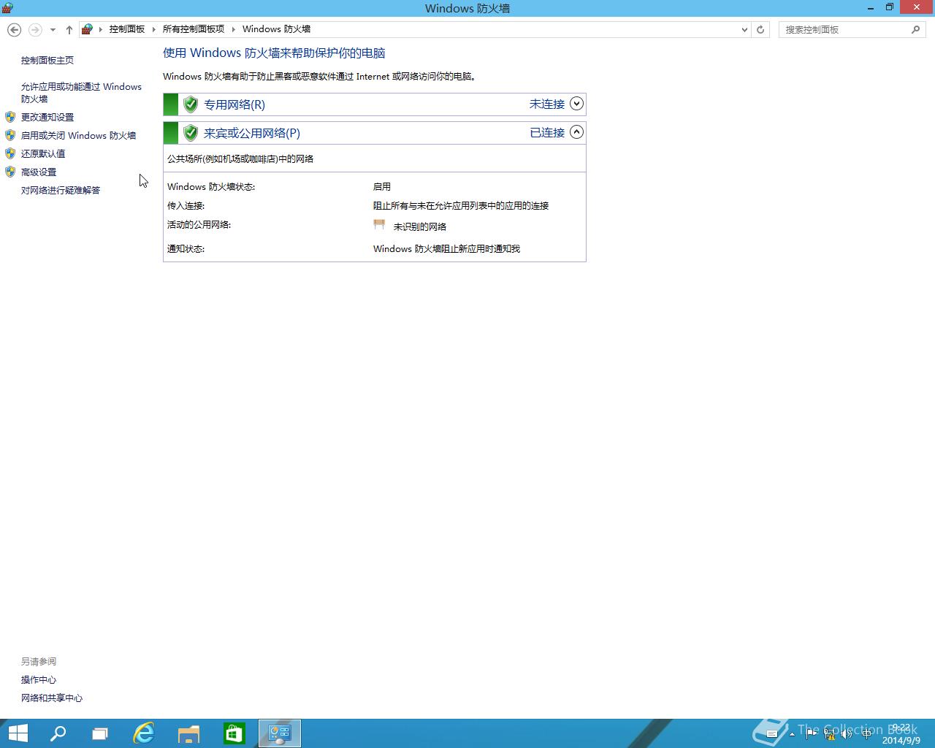Click the window icon in title bar
Image resolution: width=935 pixels, height=748 pixels.
tap(7, 8)
